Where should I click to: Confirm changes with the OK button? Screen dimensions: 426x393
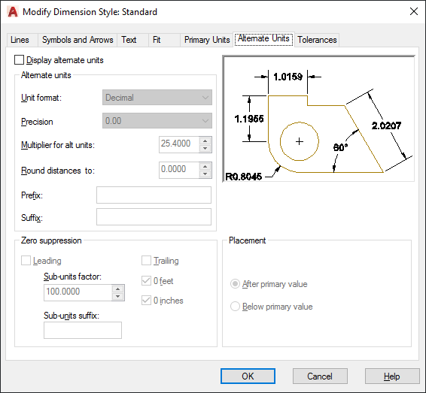point(248,376)
